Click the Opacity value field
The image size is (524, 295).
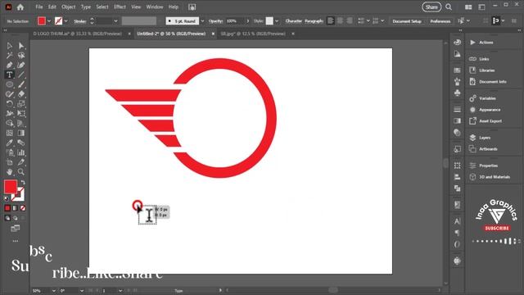235,21
